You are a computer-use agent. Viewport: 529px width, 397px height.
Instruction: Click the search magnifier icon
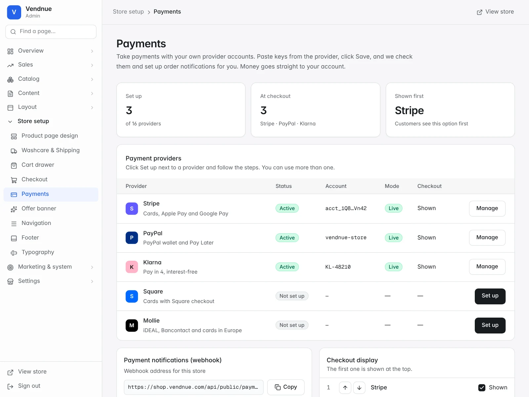point(13,32)
